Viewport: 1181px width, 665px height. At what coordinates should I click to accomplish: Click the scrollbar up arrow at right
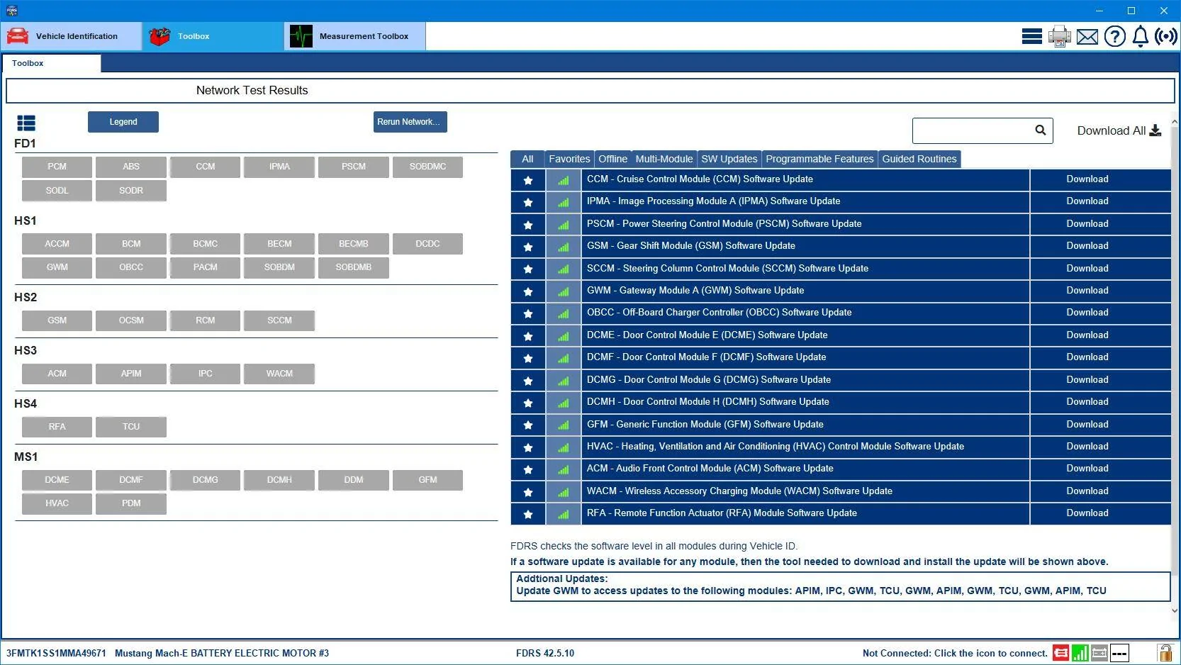tap(1175, 122)
